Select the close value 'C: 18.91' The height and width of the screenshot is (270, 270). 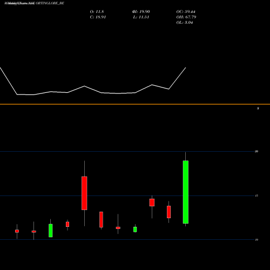coord(98,17)
